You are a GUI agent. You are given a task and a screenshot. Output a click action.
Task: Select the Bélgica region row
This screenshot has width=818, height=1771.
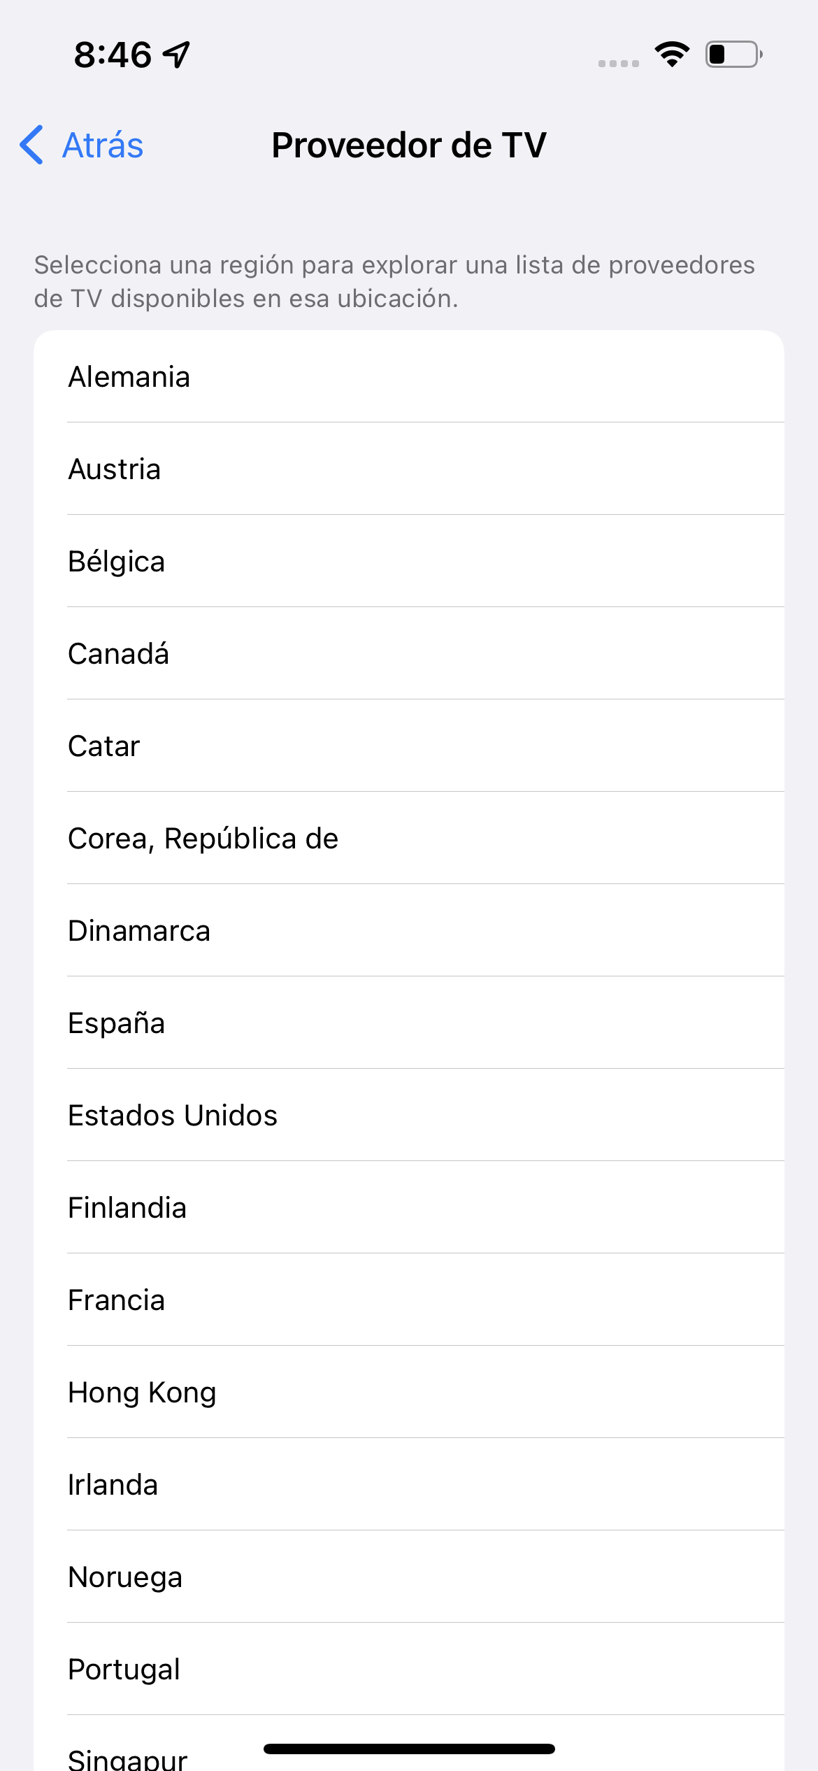tap(409, 562)
